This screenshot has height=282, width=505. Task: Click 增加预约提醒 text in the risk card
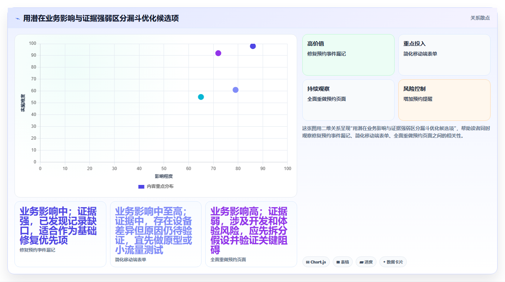pyautogui.click(x=418, y=99)
